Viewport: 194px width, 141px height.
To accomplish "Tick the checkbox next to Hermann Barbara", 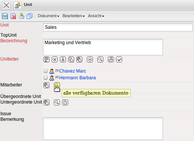I will [x=45, y=78].
